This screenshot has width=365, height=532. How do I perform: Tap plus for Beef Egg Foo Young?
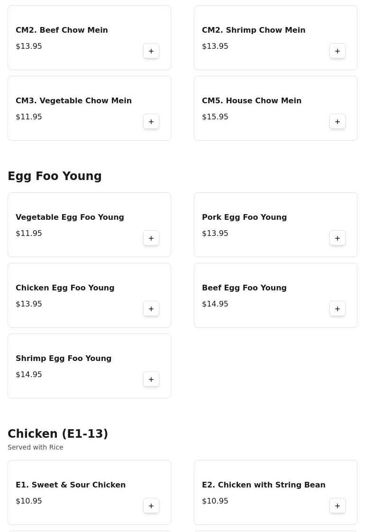coord(338,309)
